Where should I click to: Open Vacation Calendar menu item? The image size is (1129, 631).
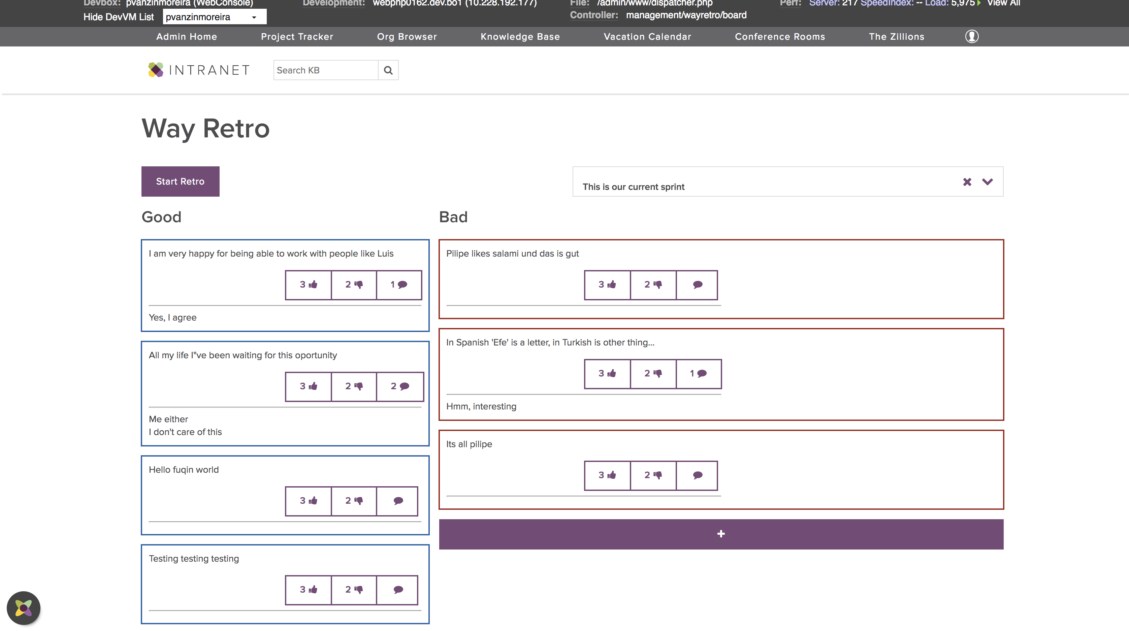[647, 37]
